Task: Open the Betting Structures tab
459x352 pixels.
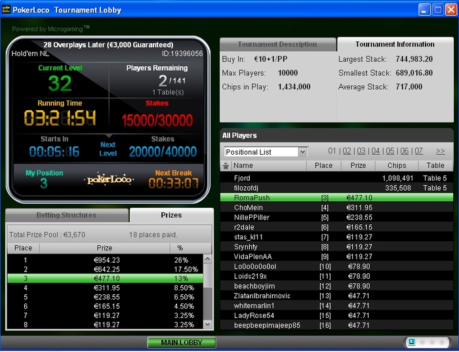Action: tap(66, 215)
